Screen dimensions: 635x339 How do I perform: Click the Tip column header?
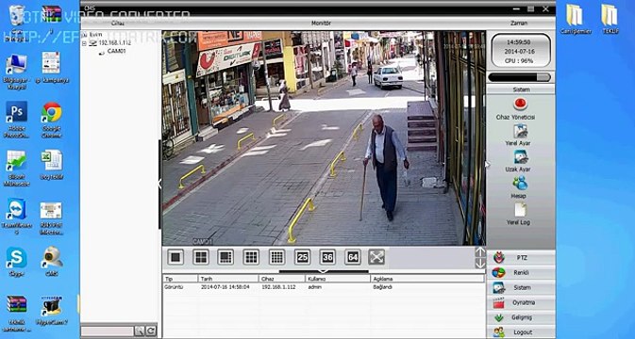click(x=180, y=279)
